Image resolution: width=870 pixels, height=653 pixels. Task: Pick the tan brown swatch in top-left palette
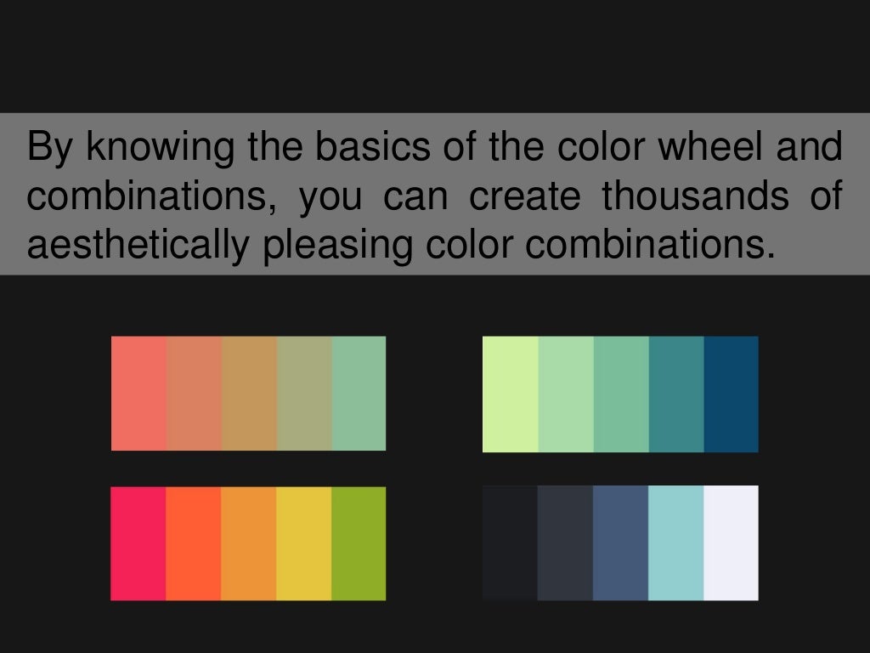[x=250, y=393]
